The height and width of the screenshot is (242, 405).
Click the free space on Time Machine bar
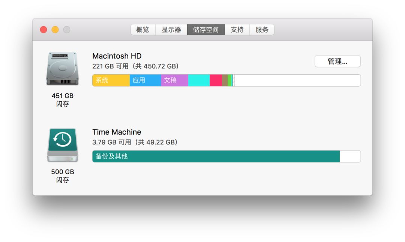pyautogui.click(x=350, y=156)
